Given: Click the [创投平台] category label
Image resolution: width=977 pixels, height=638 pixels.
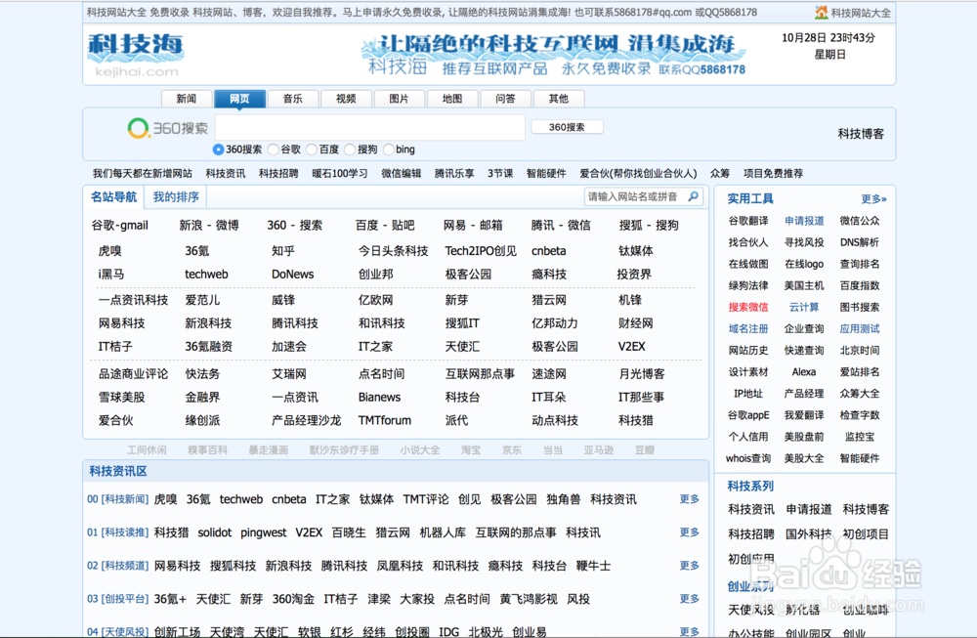Looking at the screenshot, I should [125, 599].
